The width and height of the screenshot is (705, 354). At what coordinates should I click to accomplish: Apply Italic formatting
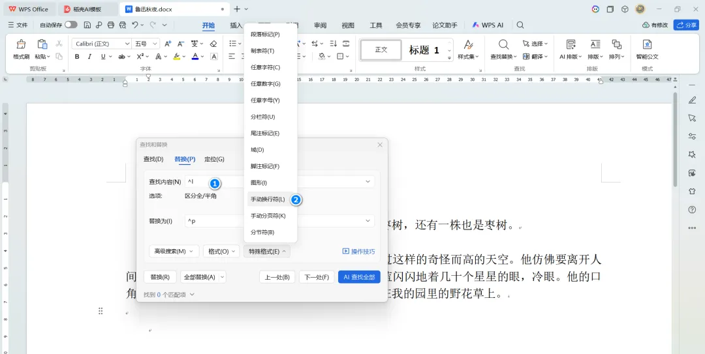pyautogui.click(x=89, y=57)
